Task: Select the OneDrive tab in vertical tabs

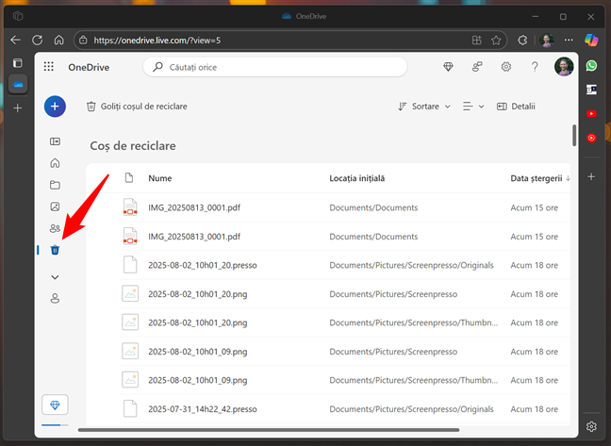Action: click(x=18, y=84)
